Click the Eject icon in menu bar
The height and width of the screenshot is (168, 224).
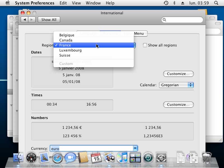(x=183, y=3)
